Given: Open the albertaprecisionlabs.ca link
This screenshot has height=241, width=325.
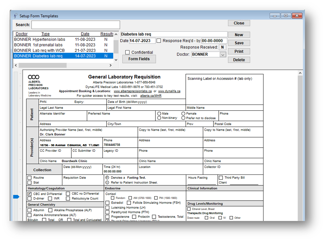Looking at the screenshot, I should [x=133, y=91].
